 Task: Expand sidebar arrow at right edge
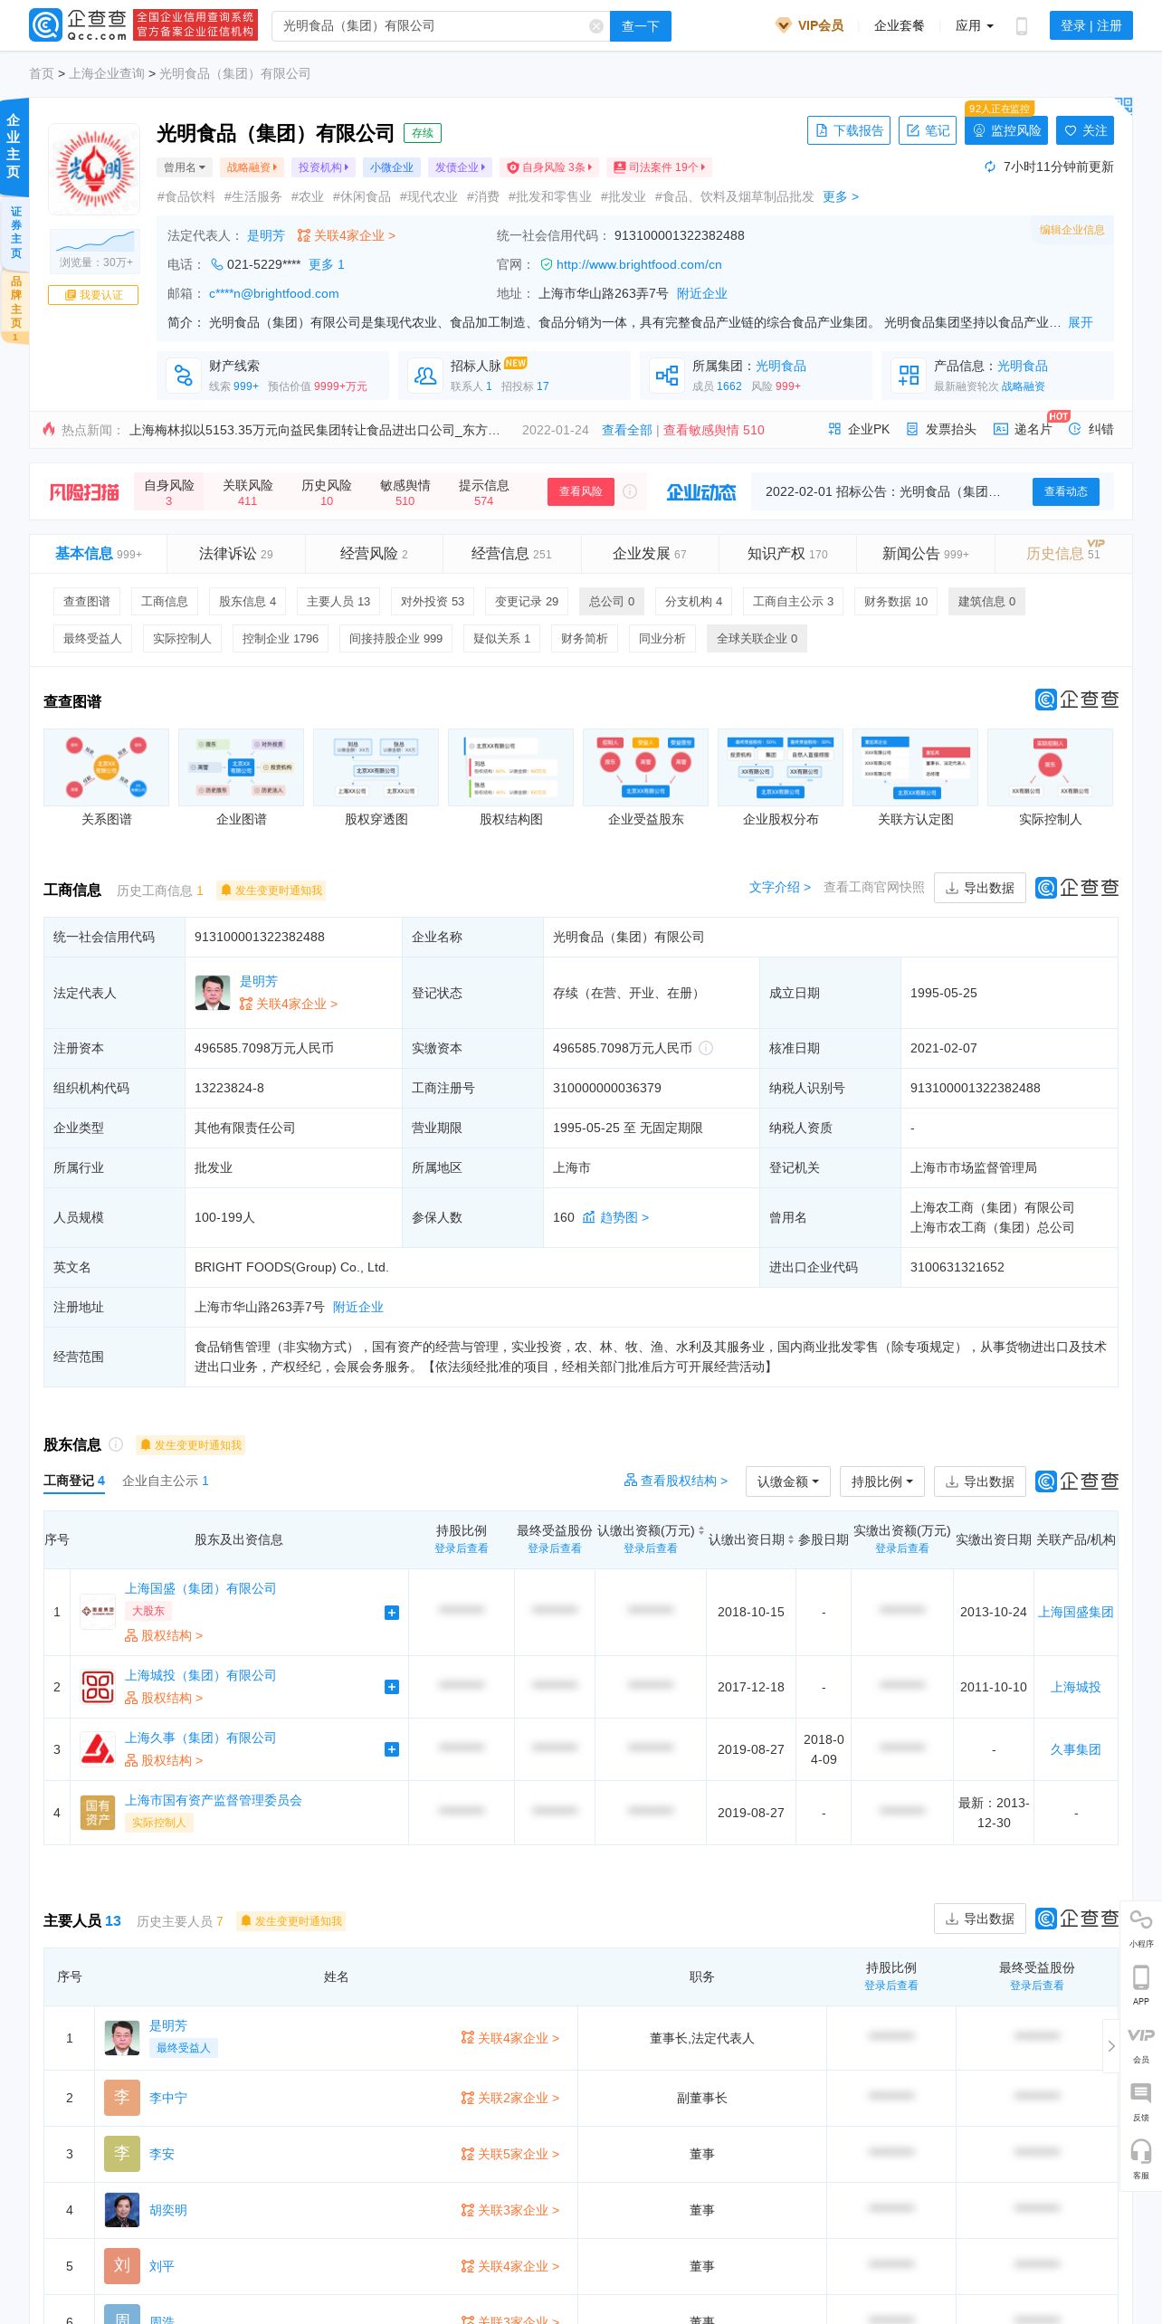[x=1111, y=2046]
